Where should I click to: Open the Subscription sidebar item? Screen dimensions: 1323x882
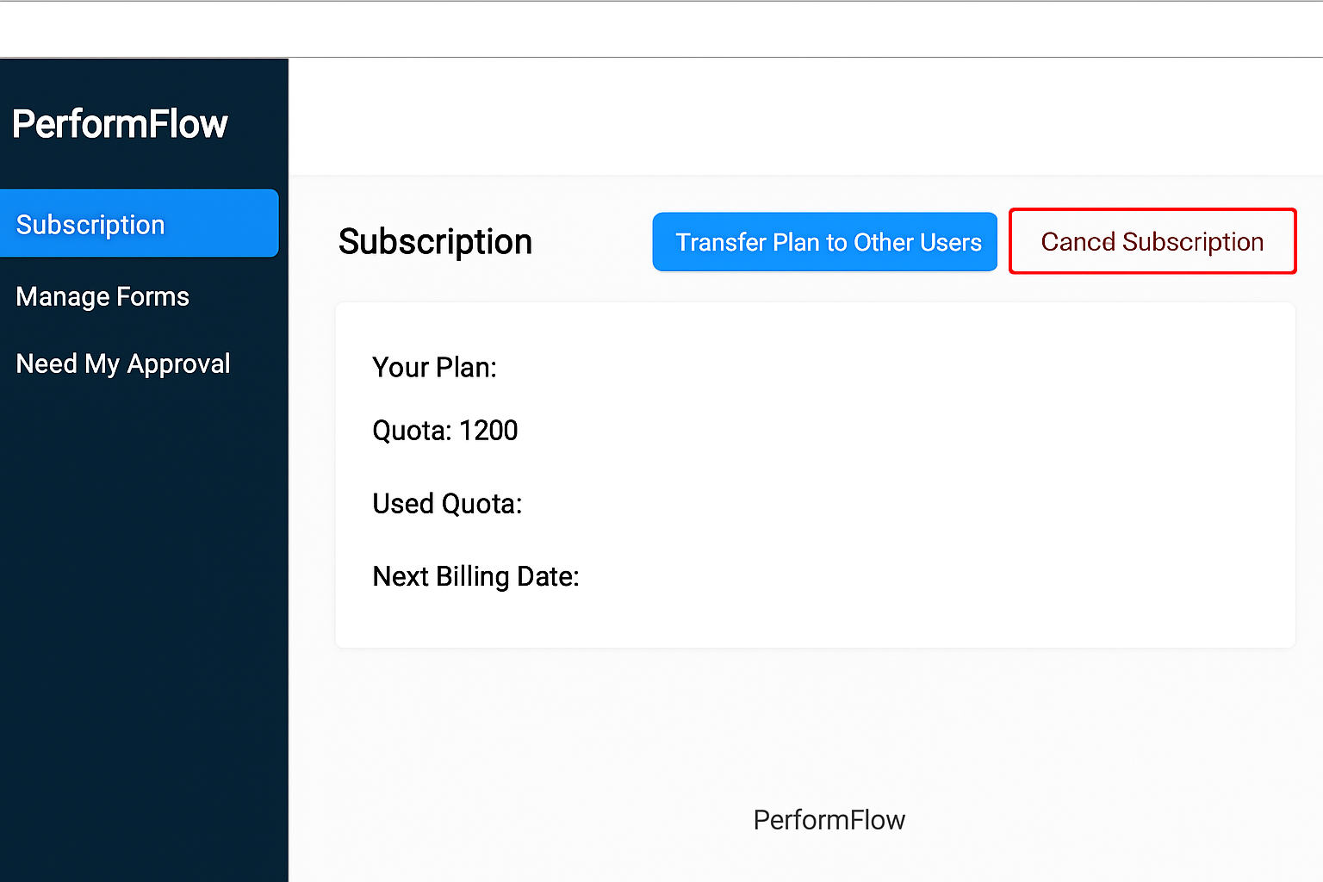[x=90, y=225]
